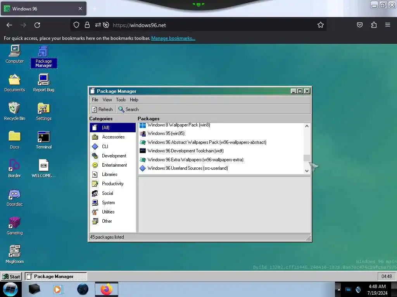
Task: Maximize the Package Manager window
Action: point(300,91)
